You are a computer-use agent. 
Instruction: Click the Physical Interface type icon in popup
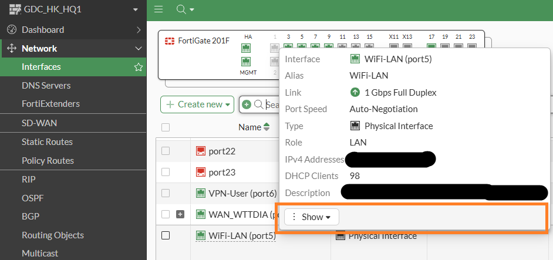click(355, 126)
